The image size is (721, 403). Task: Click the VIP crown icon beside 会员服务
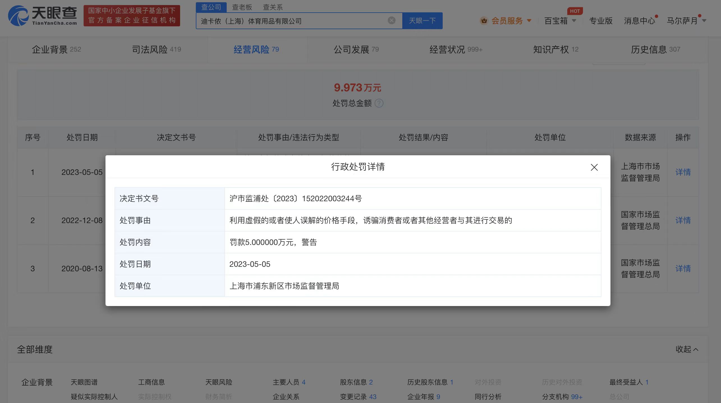(x=484, y=21)
